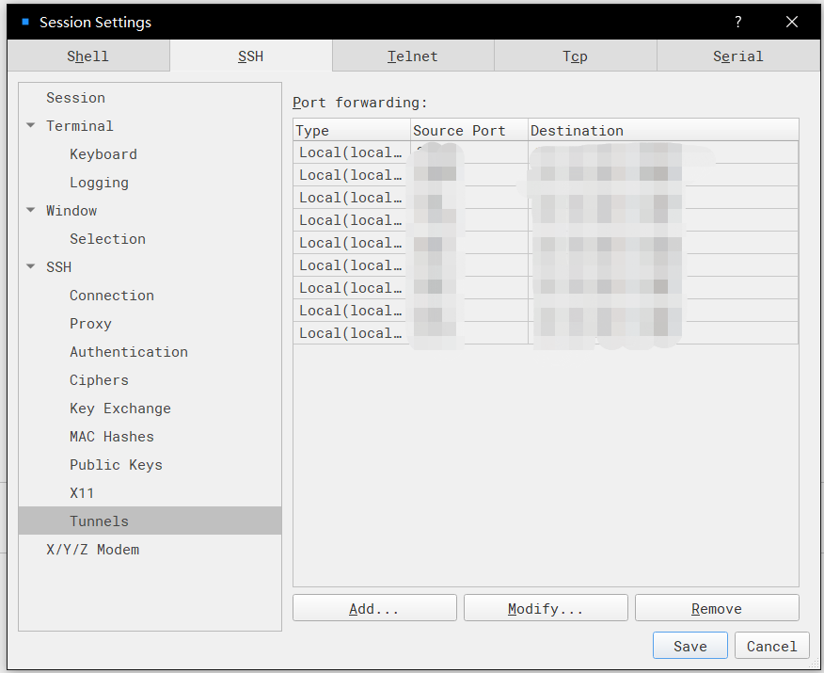Screen dimensions: 824x673
Task: Select the last Local port forwarding row
Action: click(546, 333)
